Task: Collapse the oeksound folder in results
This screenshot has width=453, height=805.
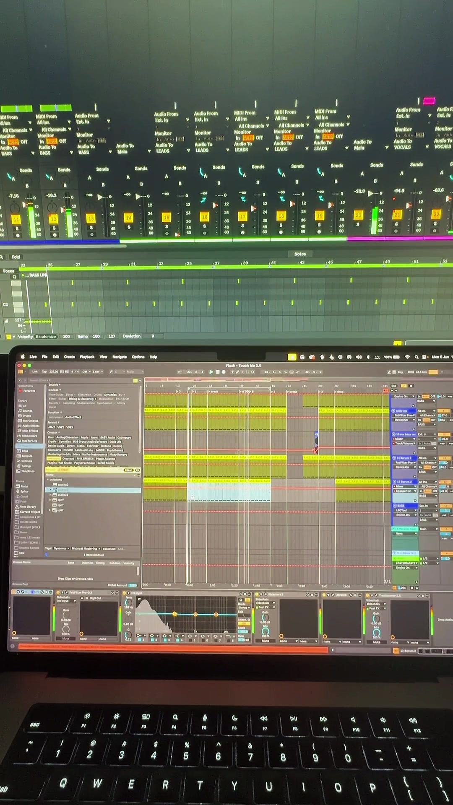Action: pyautogui.click(x=48, y=480)
